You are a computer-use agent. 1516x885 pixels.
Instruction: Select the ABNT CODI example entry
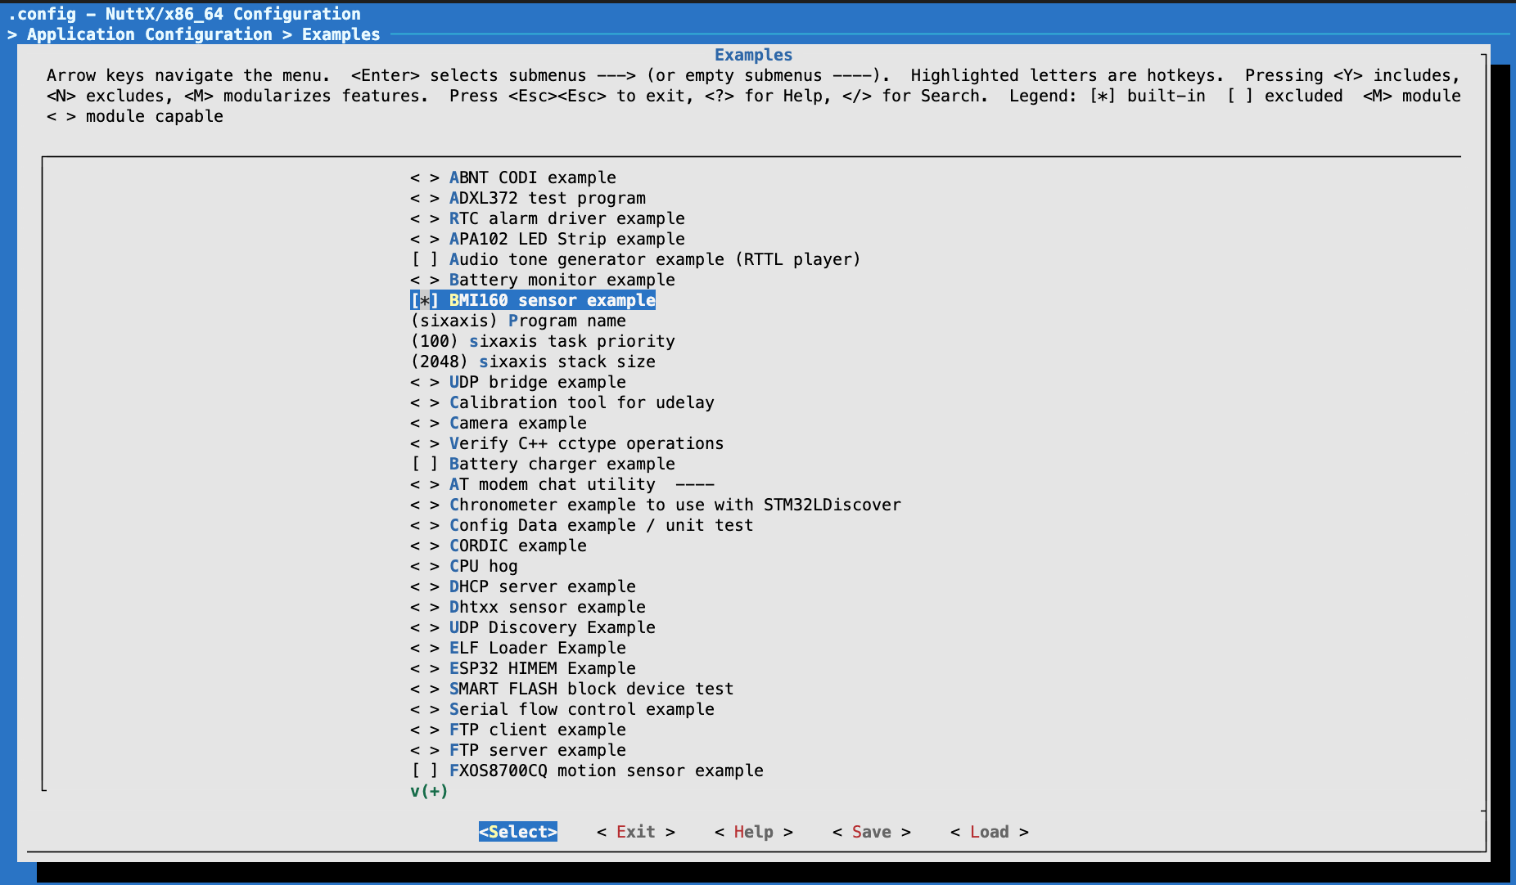pyautogui.click(x=532, y=177)
